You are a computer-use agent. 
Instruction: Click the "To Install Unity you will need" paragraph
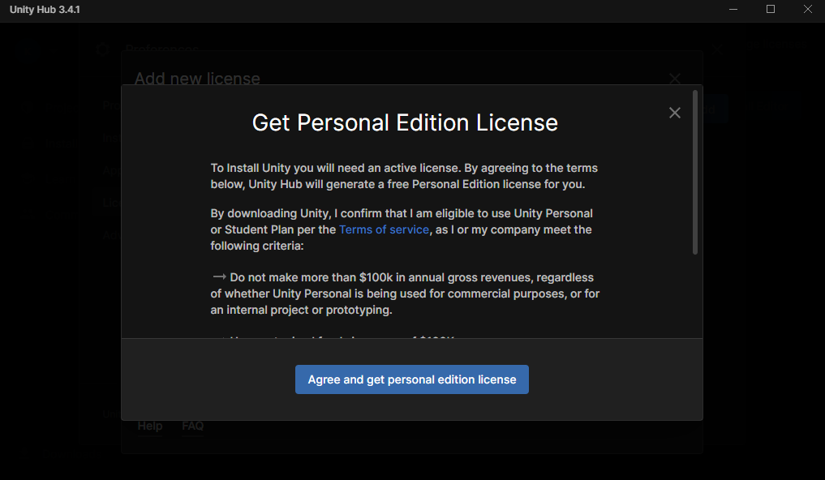[x=404, y=176]
